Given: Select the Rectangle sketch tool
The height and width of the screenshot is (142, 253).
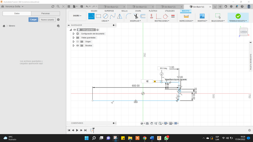Looking at the screenshot, I should pos(99,16).
